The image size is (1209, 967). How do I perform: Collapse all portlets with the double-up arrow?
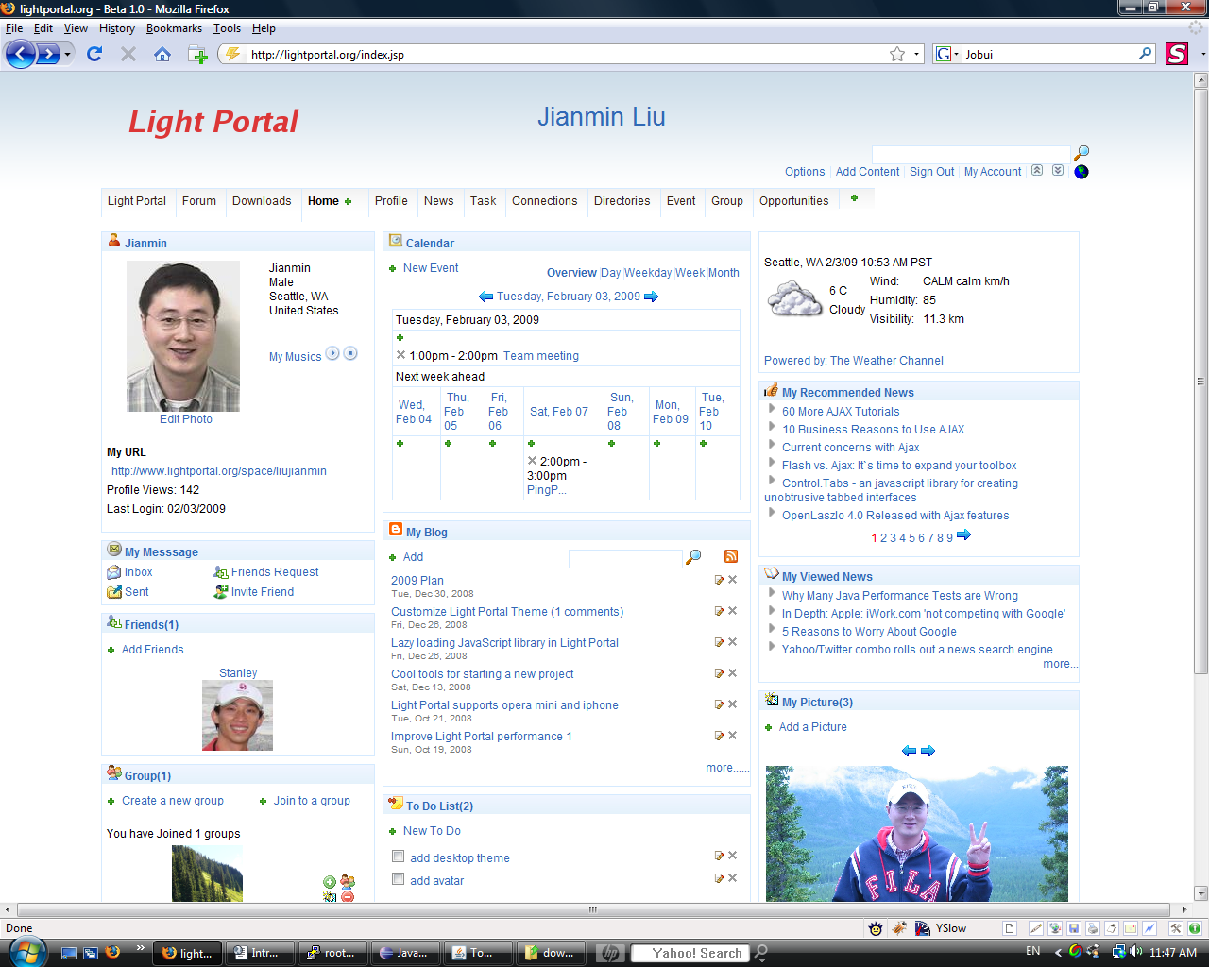coord(1037,171)
